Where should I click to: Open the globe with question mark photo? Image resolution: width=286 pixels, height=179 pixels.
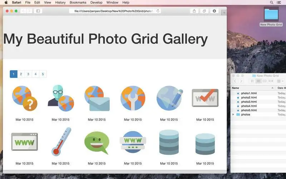pyautogui.click(x=25, y=98)
